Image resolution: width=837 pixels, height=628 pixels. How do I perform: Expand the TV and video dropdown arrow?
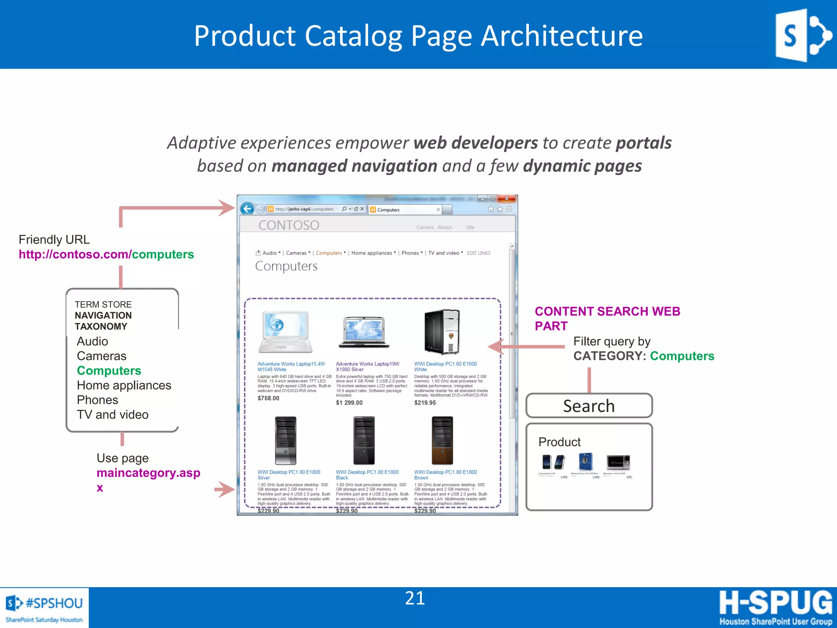coord(462,253)
